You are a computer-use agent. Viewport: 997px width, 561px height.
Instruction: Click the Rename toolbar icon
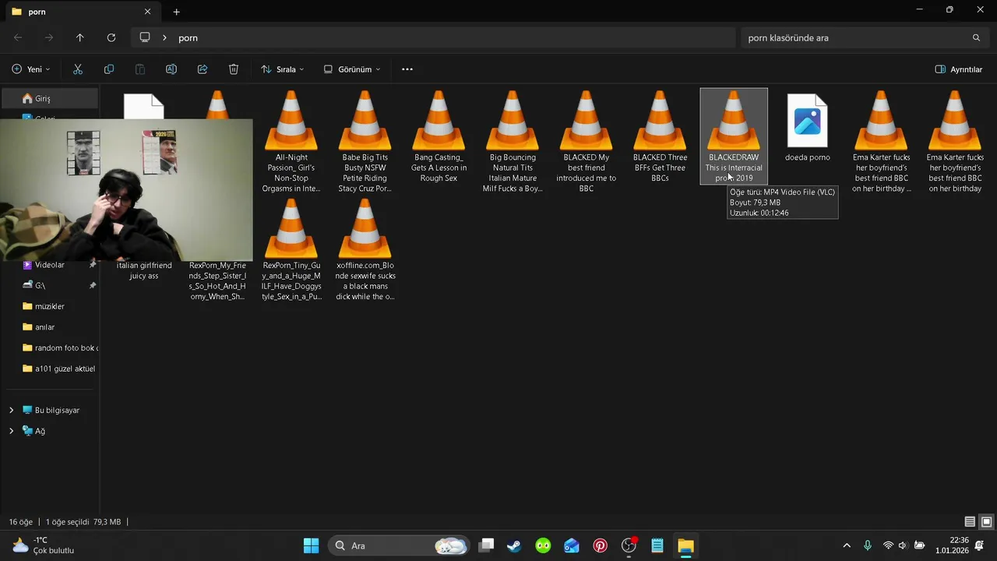pyautogui.click(x=171, y=69)
